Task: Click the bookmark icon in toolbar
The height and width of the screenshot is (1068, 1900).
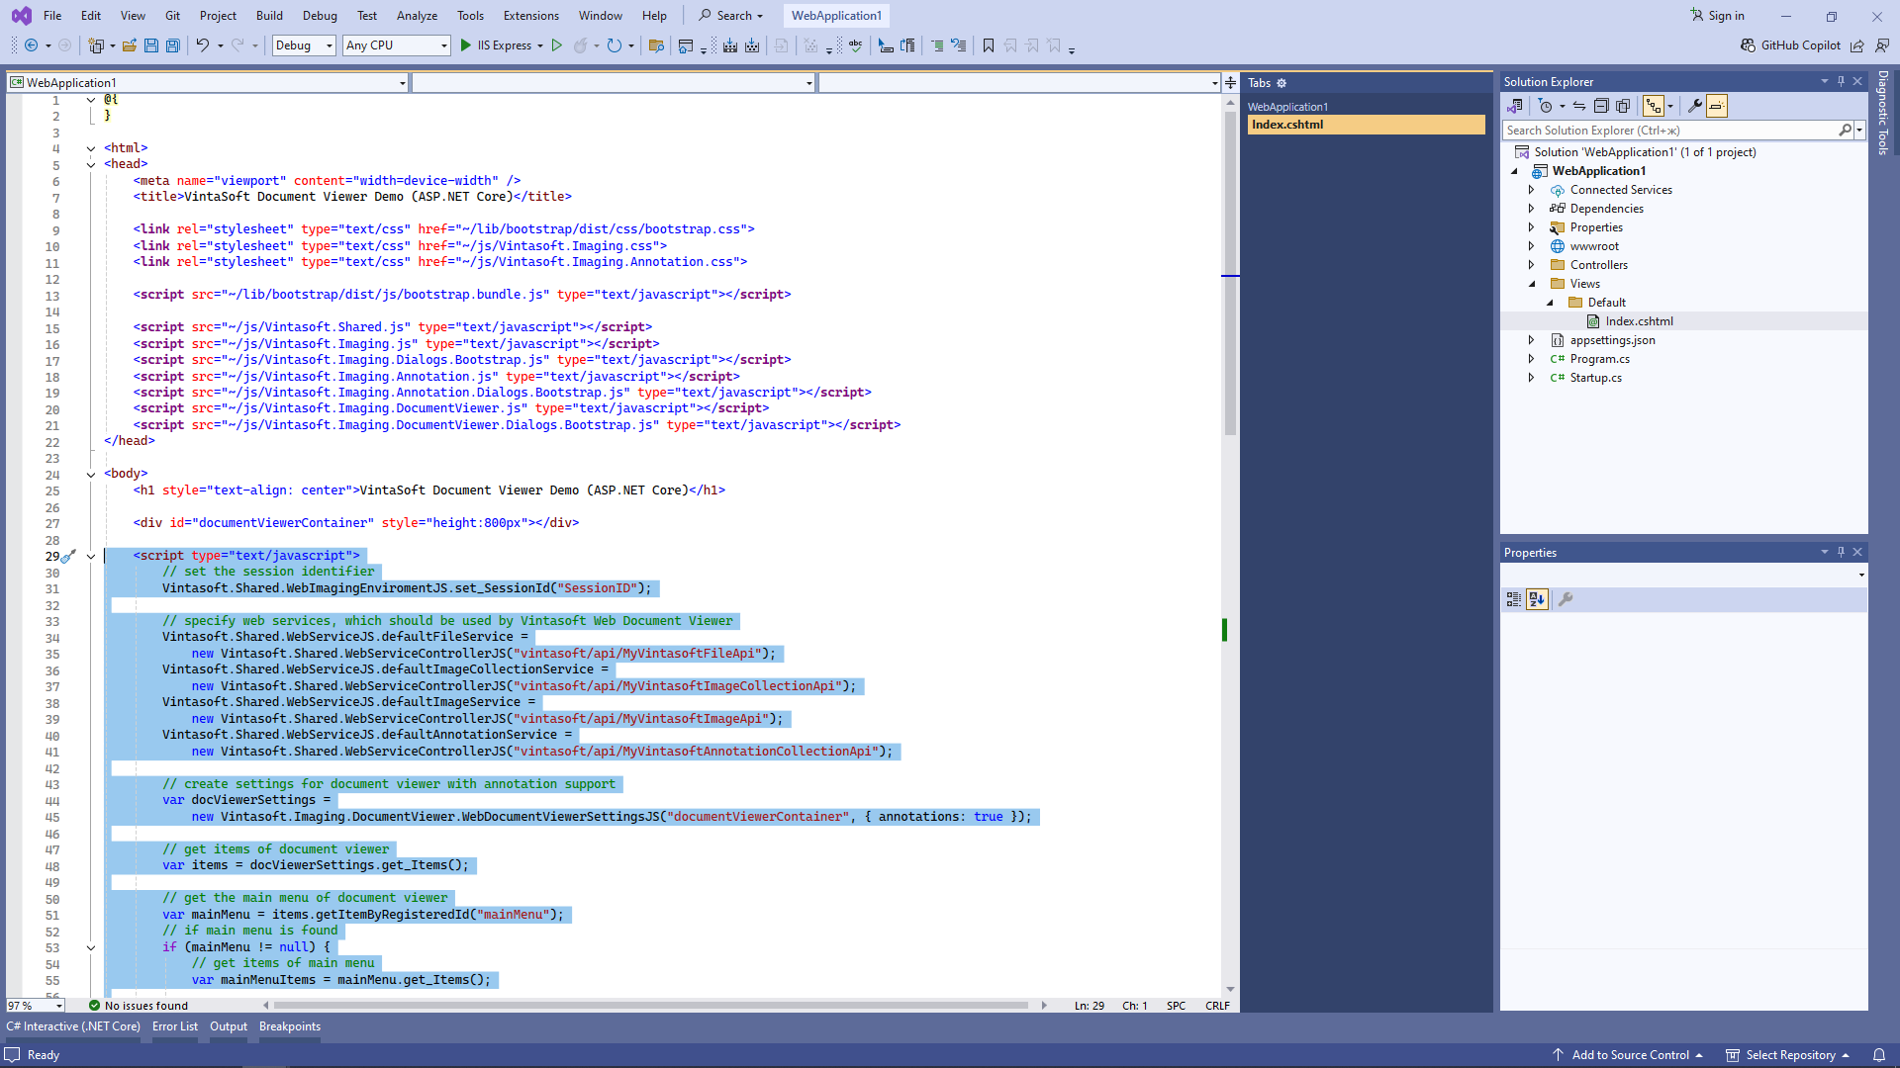Action: pos(988,45)
